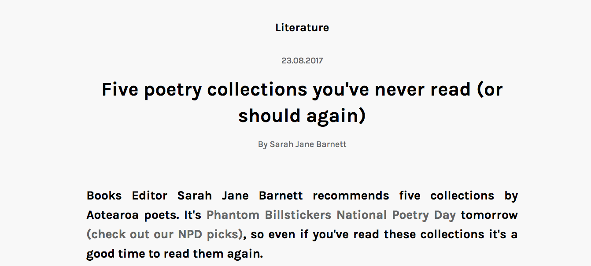Open the Literature category link
The height and width of the screenshot is (266, 591).
(x=302, y=28)
